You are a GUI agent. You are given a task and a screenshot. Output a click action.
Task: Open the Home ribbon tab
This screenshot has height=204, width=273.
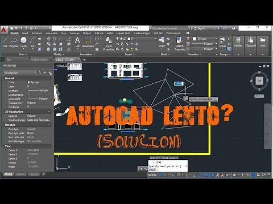coord(14,33)
